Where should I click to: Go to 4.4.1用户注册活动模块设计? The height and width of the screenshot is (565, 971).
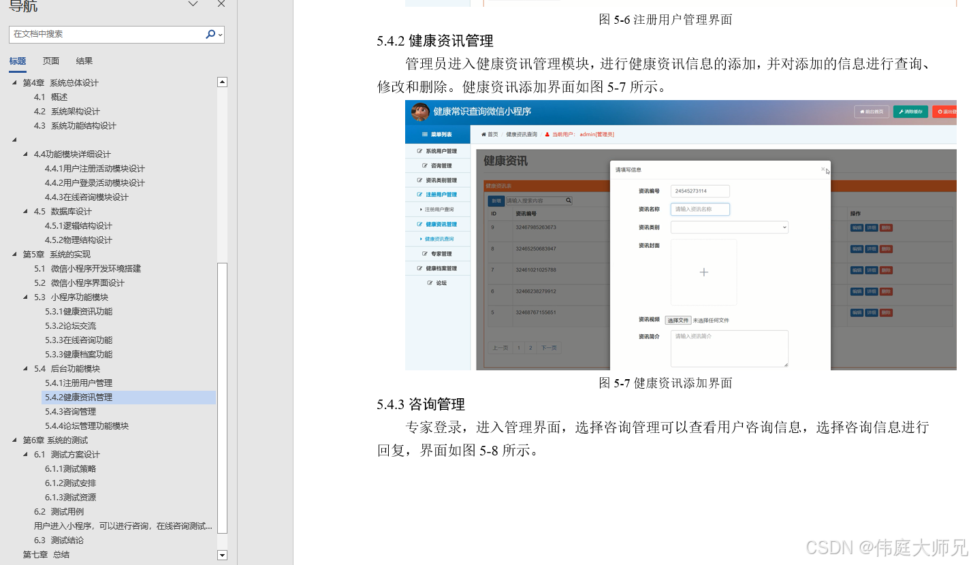click(95, 169)
